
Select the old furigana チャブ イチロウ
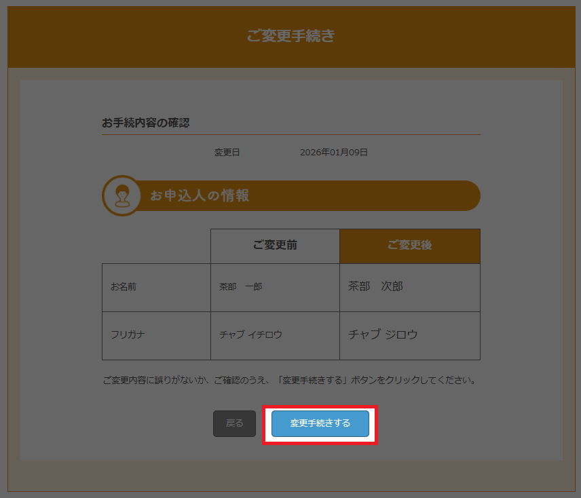(x=250, y=334)
